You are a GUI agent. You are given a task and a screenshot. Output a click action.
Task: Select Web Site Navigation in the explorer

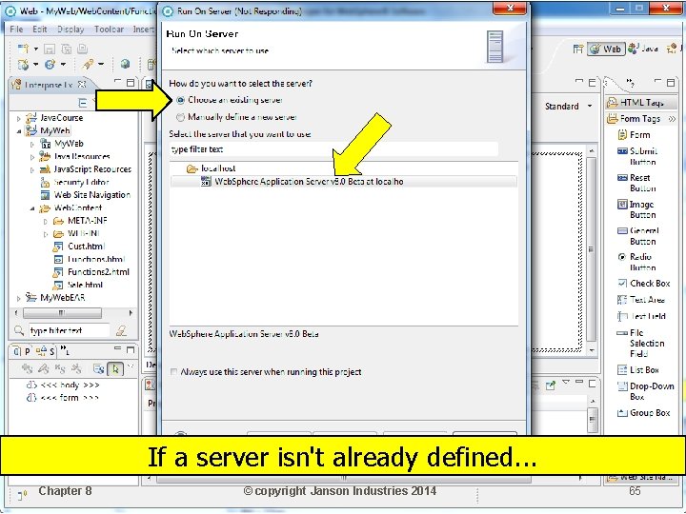tap(91, 195)
